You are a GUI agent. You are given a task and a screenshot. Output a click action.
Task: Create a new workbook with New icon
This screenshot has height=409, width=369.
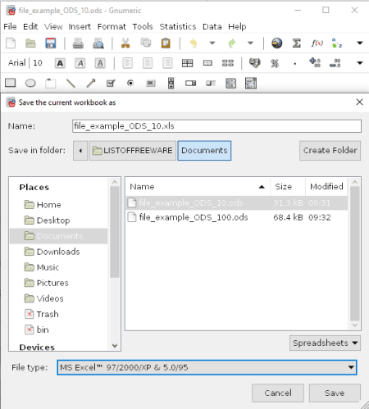pos(11,43)
